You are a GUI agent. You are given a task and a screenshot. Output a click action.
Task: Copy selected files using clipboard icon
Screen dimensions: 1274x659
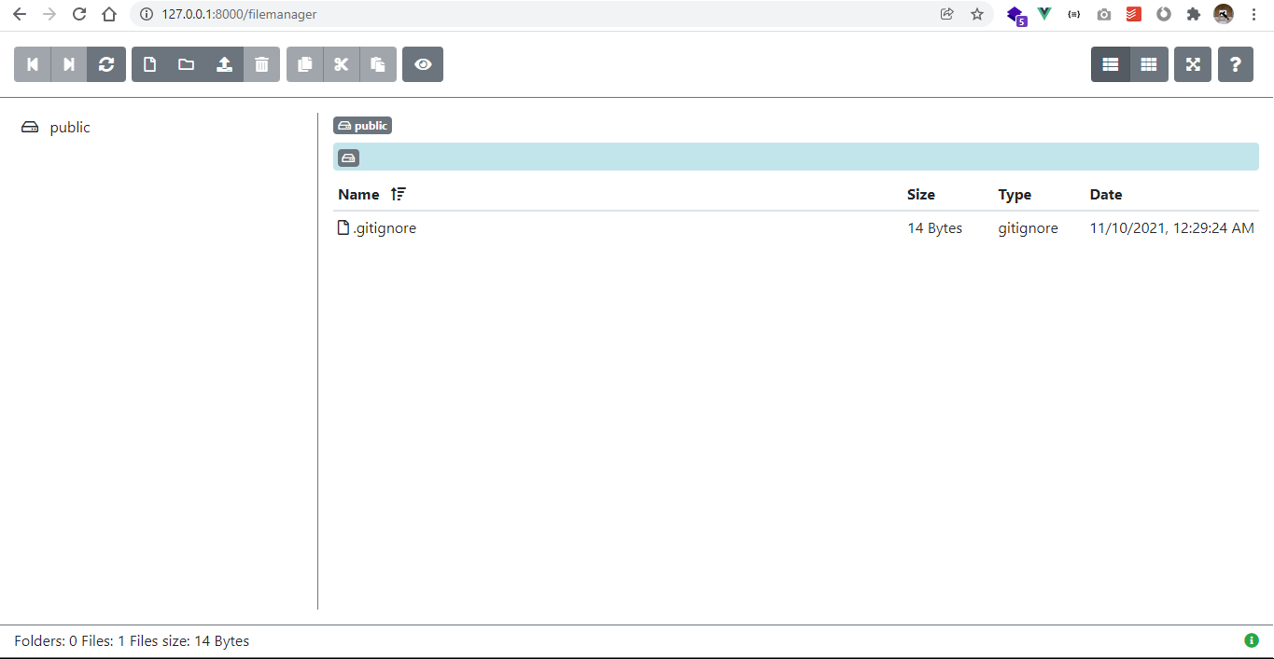click(304, 64)
